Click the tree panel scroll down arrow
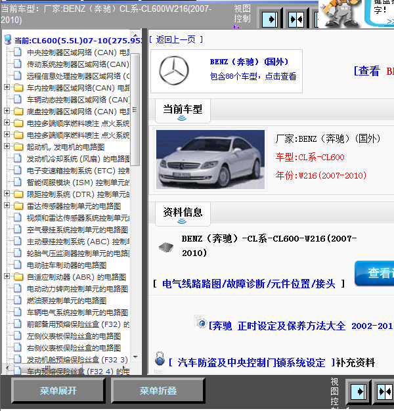 135,357
